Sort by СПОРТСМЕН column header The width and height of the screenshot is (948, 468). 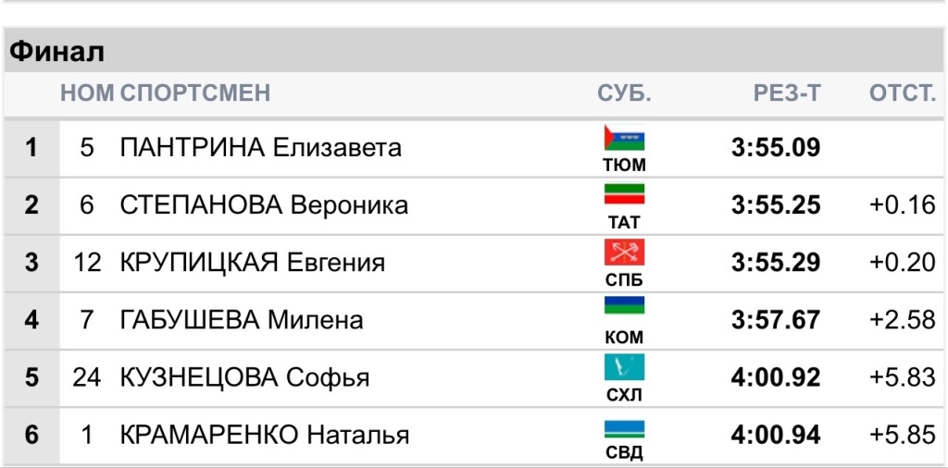[195, 93]
